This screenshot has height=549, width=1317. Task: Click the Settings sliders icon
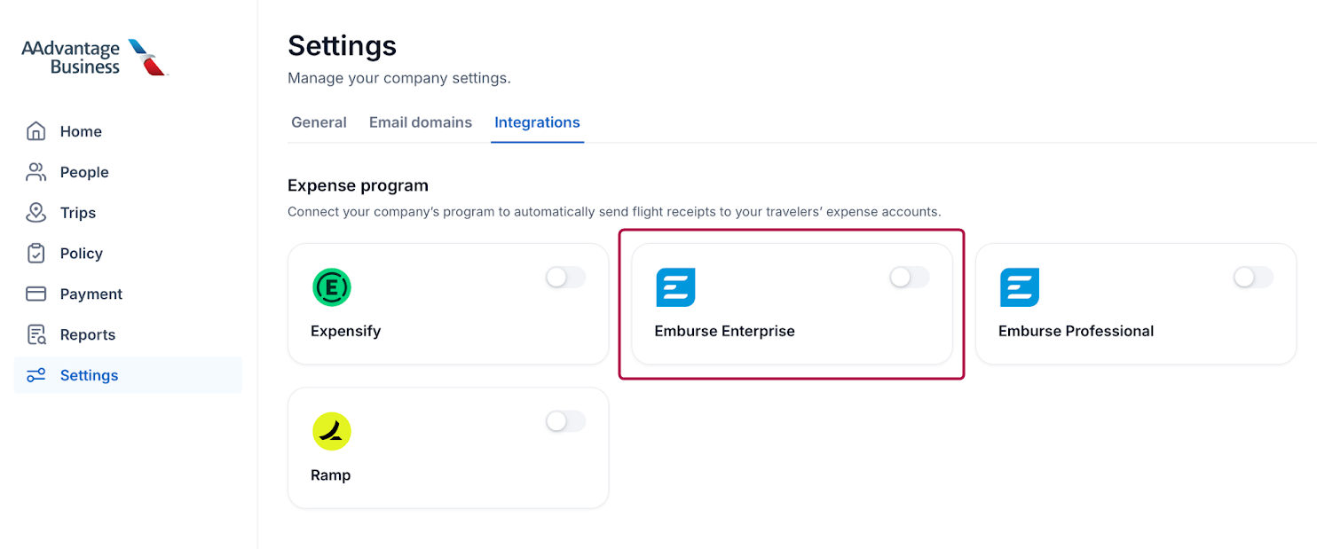[36, 375]
